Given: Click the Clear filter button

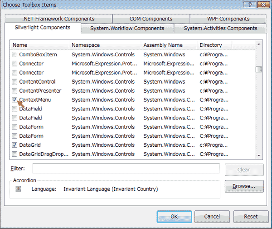Looking at the screenshot, I should tap(244, 170).
